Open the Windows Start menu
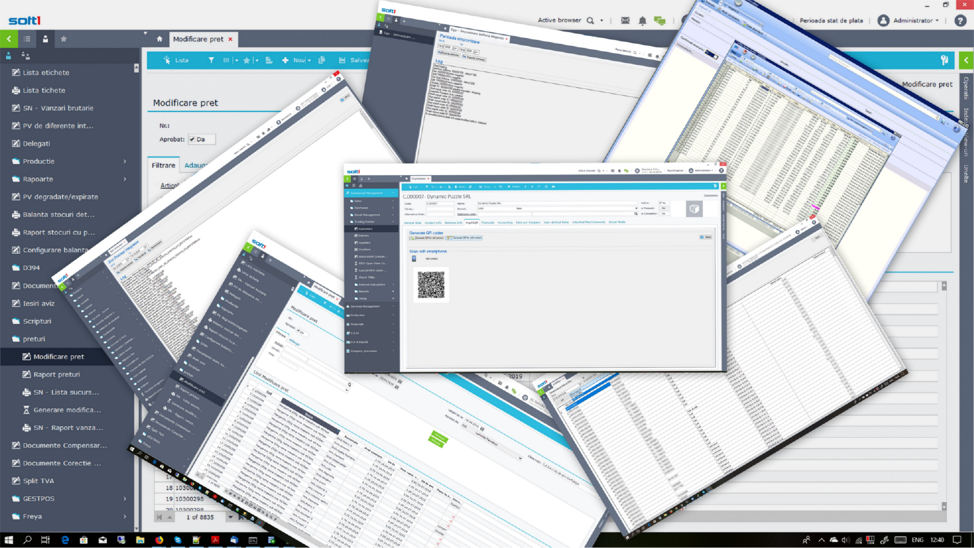Screen dimensions: 974x548 (9, 540)
